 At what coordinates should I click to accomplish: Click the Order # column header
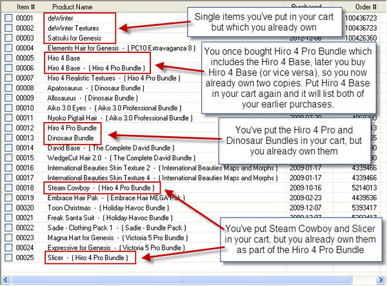pyautogui.click(x=366, y=7)
